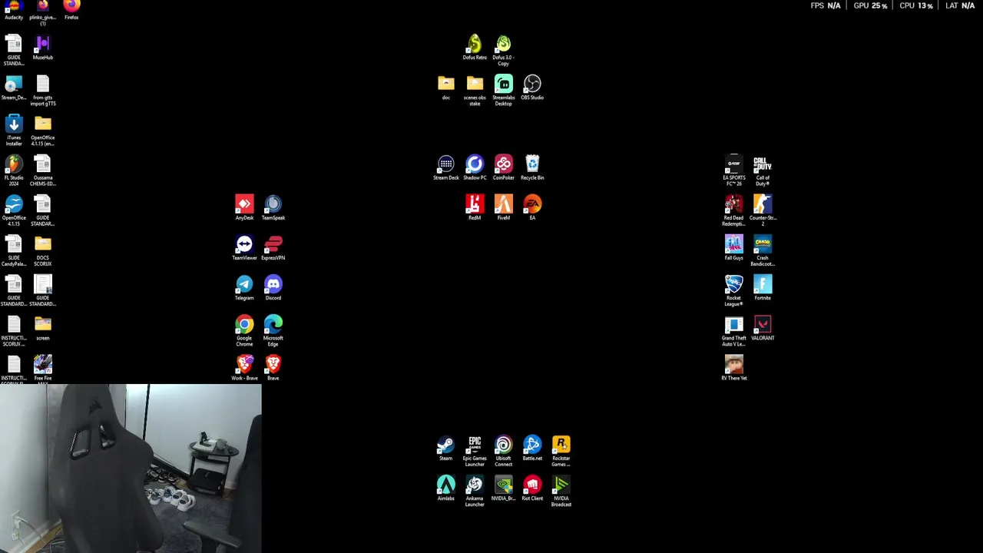This screenshot has height=553, width=983.
Task: Select the from gtts import gTTS file
Action: click(x=43, y=91)
